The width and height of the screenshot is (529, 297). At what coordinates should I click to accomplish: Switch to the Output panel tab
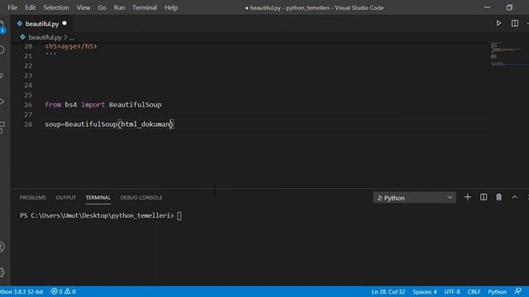click(x=66, y=198)
